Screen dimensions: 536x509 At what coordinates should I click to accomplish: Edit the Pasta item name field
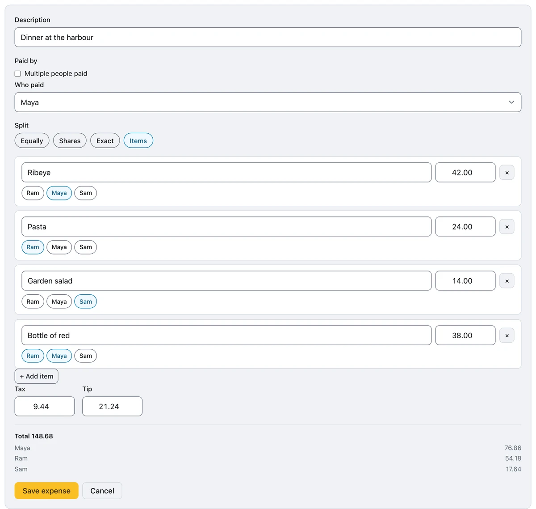tap(226, 227)
